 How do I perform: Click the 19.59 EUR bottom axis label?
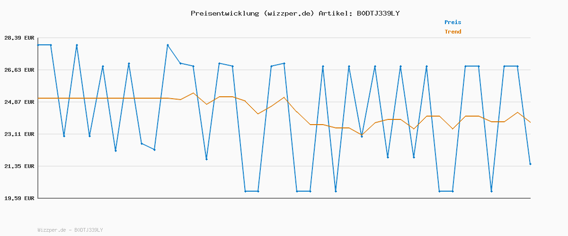(x=19, y=198)
